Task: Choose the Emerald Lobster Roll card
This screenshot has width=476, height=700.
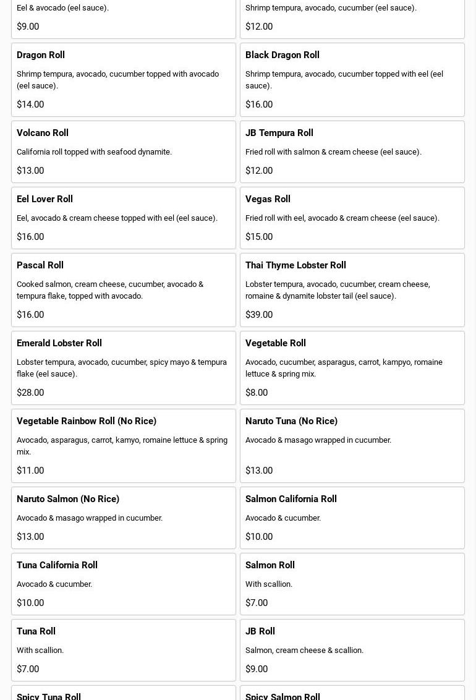Action: click(123, 367)
